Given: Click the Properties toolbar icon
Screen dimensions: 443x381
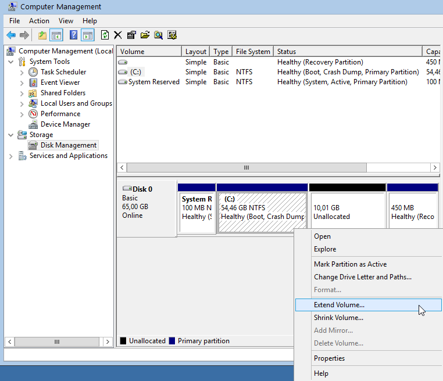Looking at the screenshot, I should tap(131, 35).
